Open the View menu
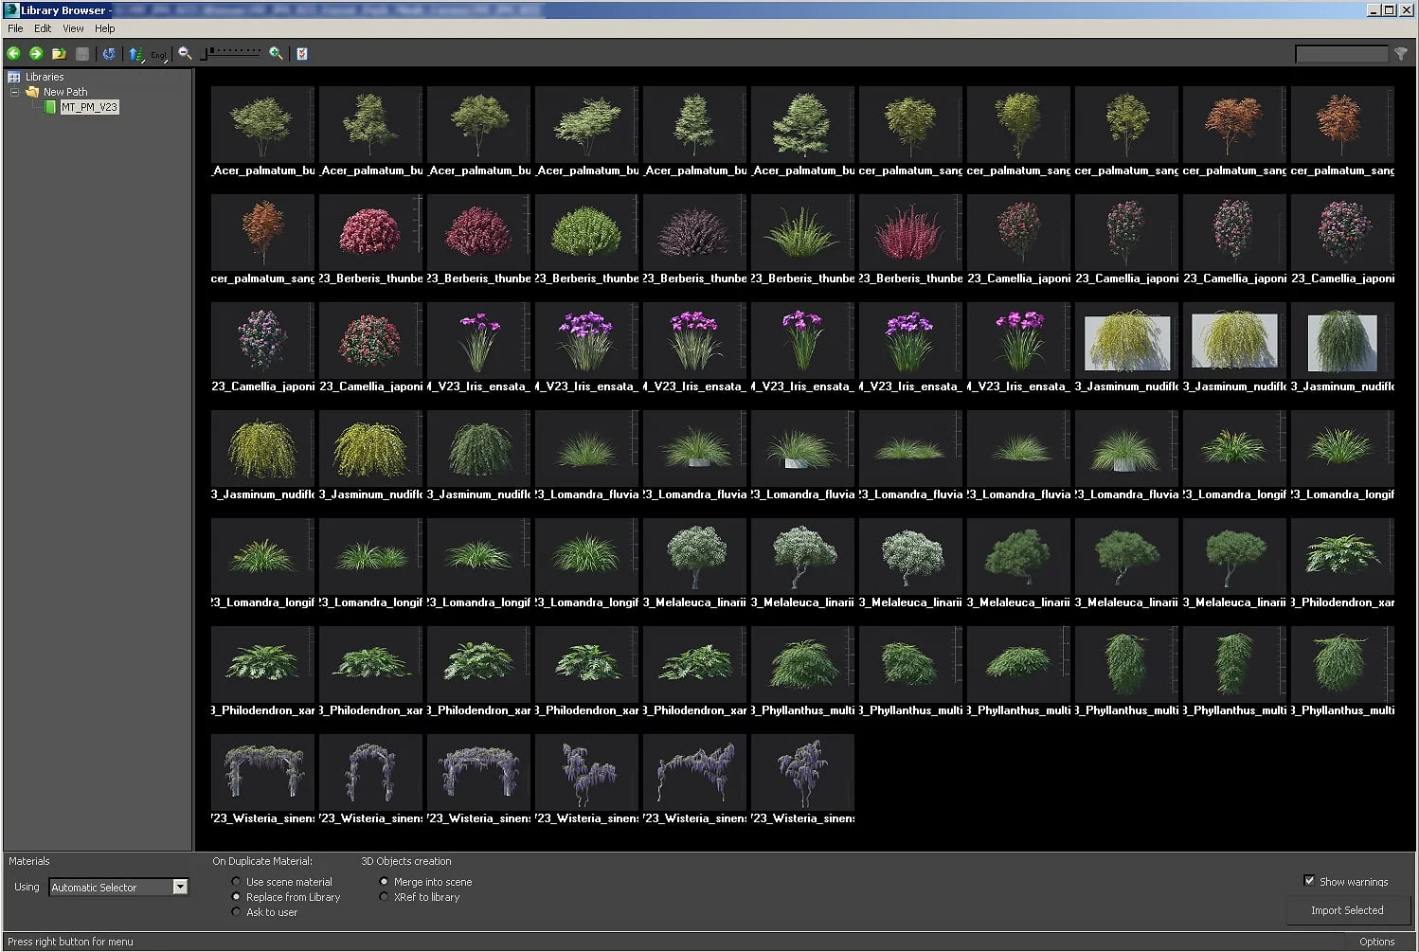This screenshot has height=952, width=1419. 73,28
